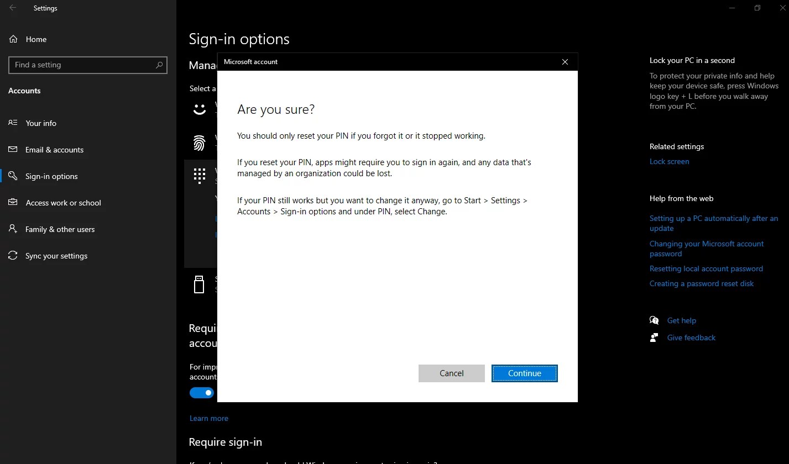The image size is (789, 464).
Task: Switch to Sign-in options category
Action: [x=12, y=176]
